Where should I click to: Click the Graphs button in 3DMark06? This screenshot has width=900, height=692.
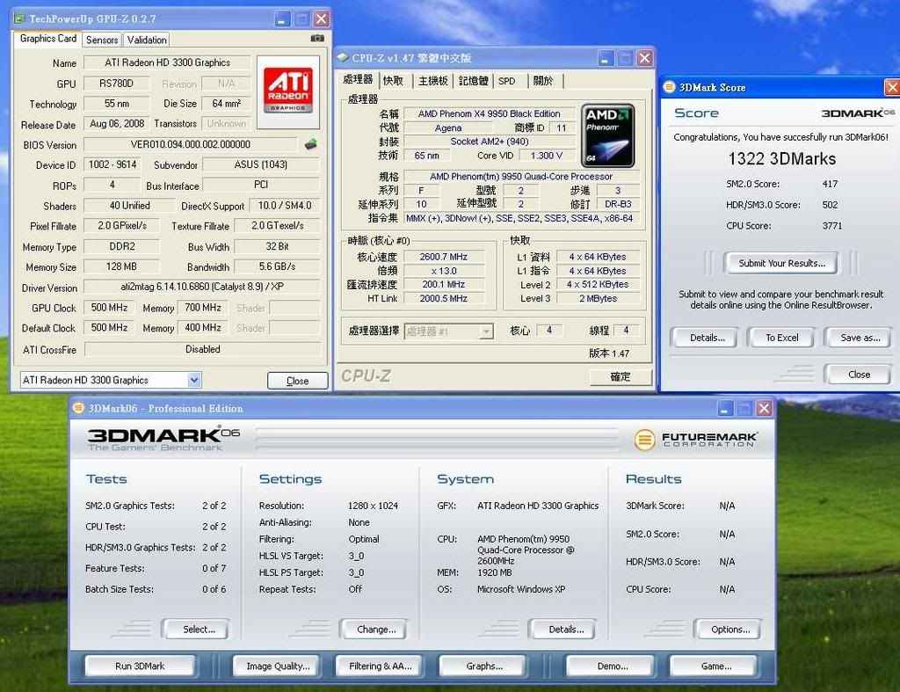pyautogui.click(x=484, y=667)
